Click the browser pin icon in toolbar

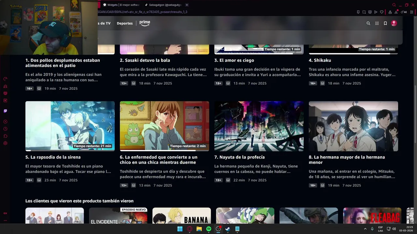tap(358, 12)
